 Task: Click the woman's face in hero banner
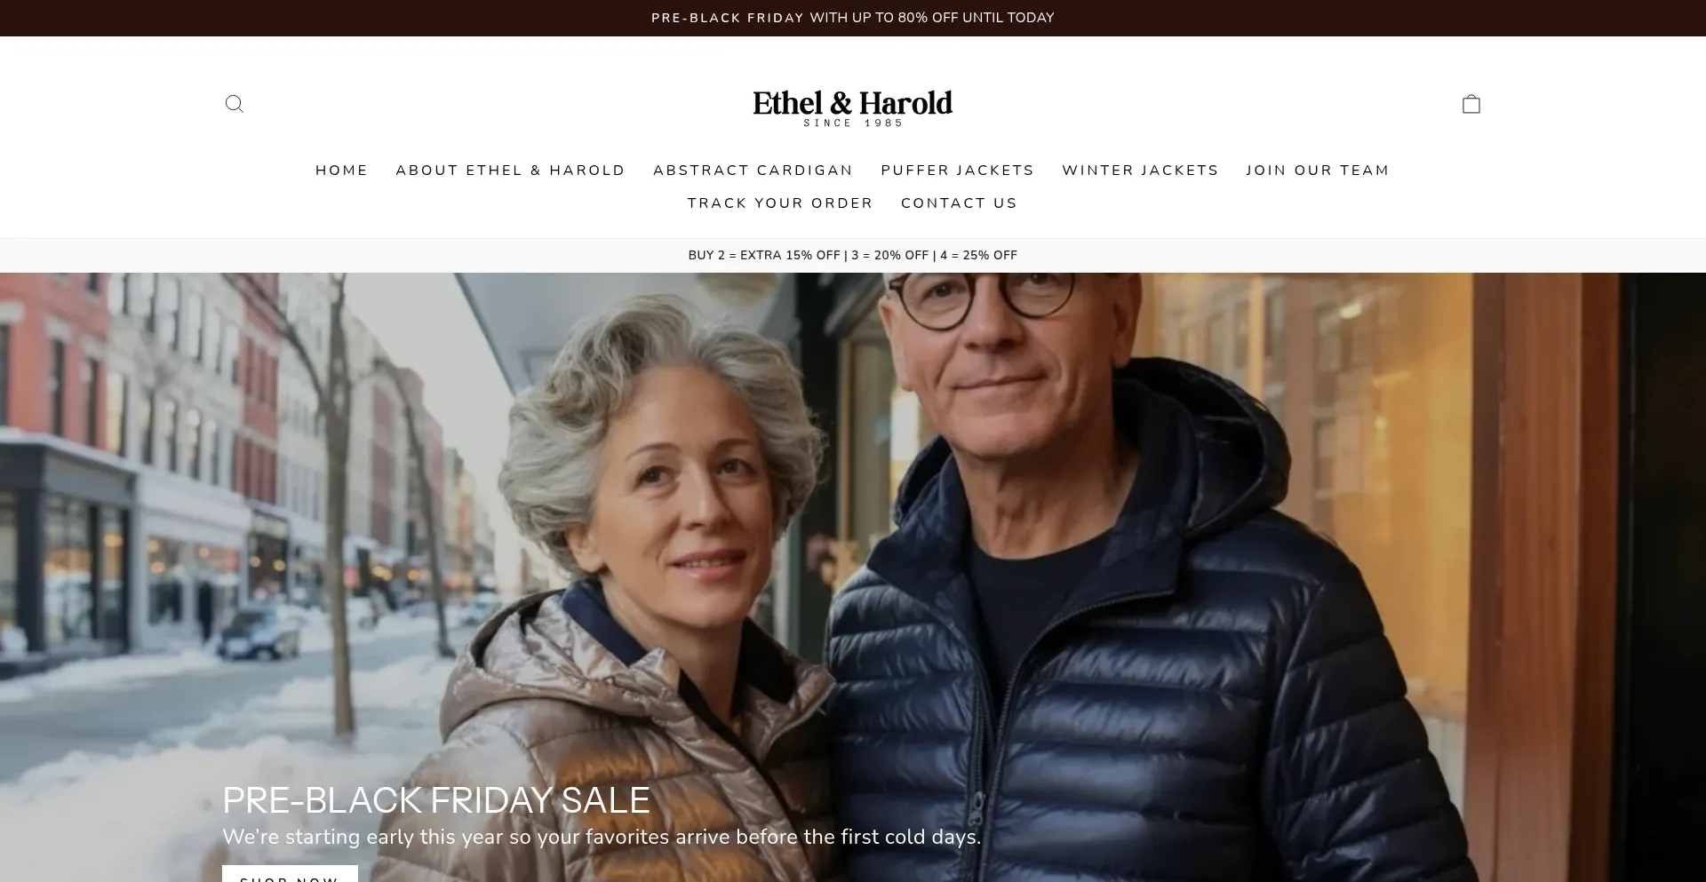686,506
